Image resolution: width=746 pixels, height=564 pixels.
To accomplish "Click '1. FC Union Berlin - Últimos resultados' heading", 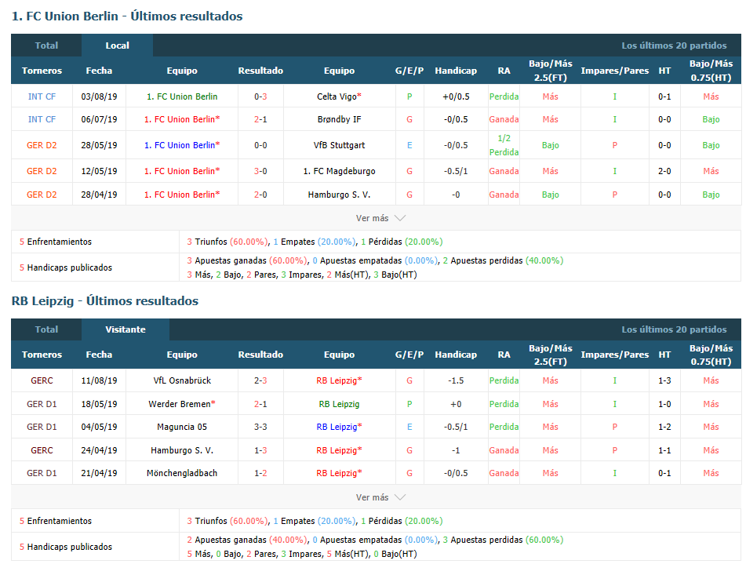I will click(x=127, y=16).
